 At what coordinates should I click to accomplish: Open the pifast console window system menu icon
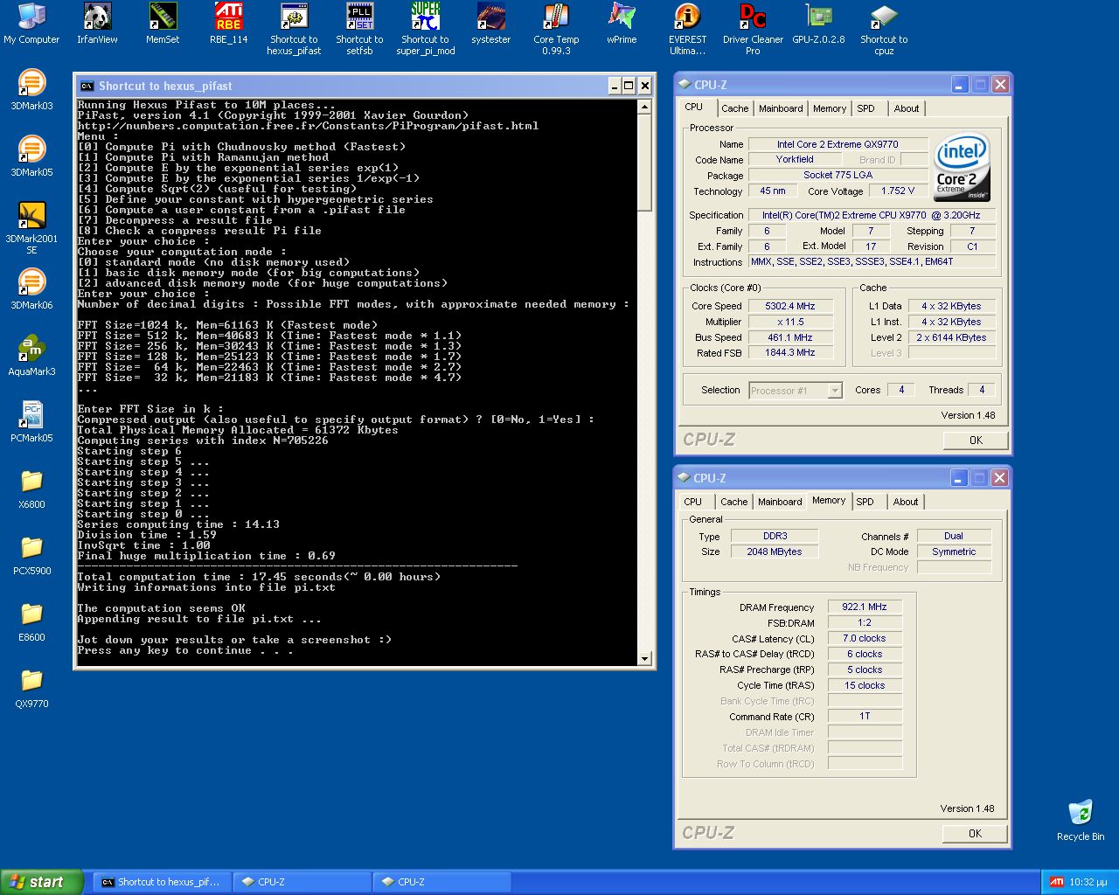pyautogui.click(x=87, y=86)
